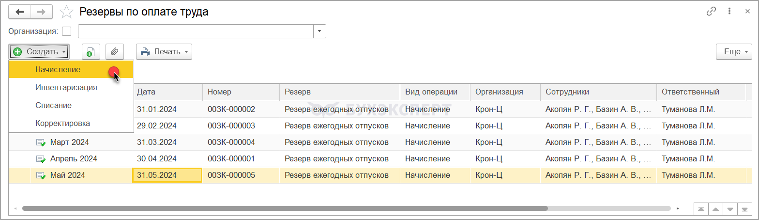Enable the Организация filter checkbox

67,31
